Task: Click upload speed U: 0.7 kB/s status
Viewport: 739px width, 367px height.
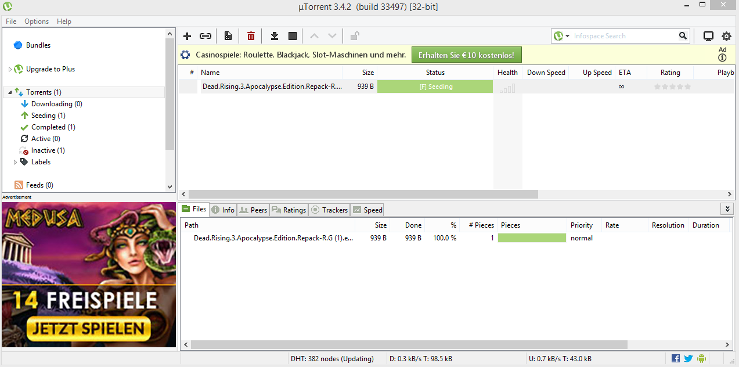Action: point(560,359)
